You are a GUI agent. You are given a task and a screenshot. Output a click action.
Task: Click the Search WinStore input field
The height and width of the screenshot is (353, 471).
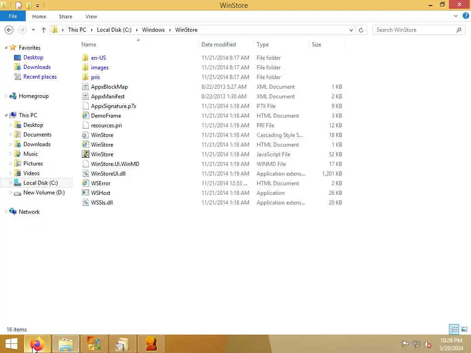[x=414, y=30]
